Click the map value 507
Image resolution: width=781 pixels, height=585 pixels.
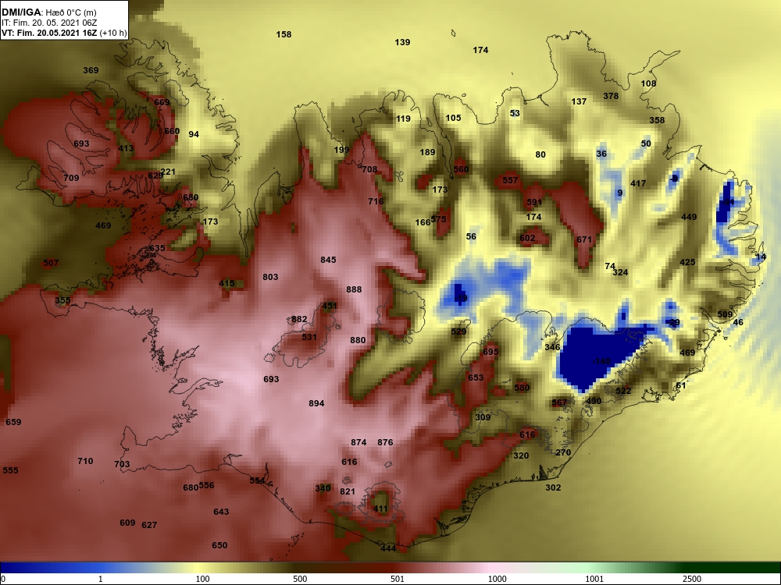51,263
